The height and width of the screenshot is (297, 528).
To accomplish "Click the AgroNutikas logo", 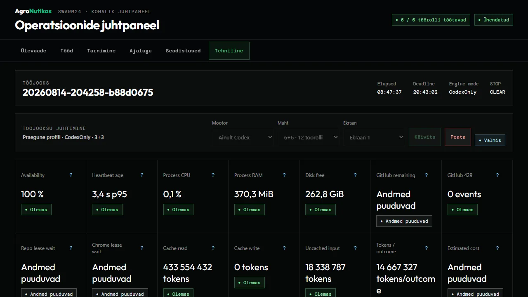I will (x=33, y=11).
